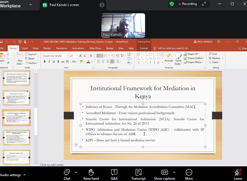Click the Bold button in PowerPoint ribbon

coord(45,61)
